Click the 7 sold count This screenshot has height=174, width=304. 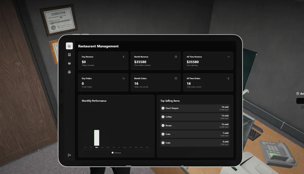coord(226,133)
